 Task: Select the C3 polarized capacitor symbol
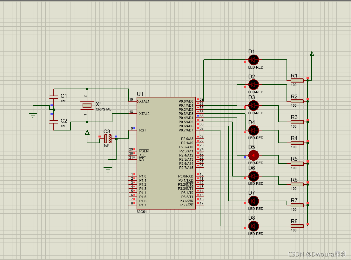pyautogui.click(x=108, y=139)
